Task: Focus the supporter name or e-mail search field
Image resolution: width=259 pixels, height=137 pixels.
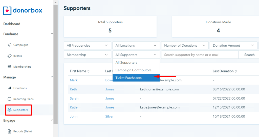Action: coord(200,55)
